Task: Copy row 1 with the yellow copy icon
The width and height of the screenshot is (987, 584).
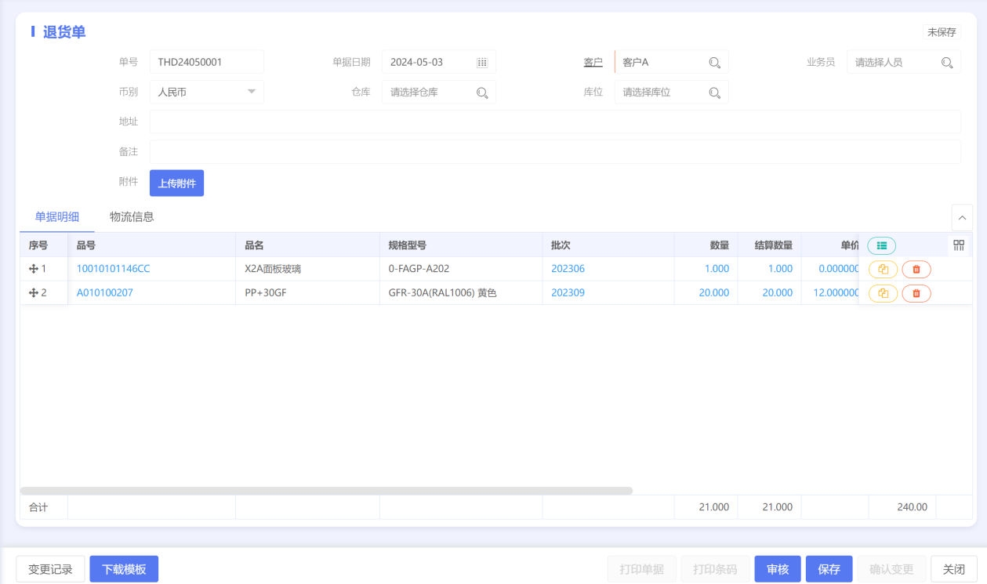Action: click(884, 269)
